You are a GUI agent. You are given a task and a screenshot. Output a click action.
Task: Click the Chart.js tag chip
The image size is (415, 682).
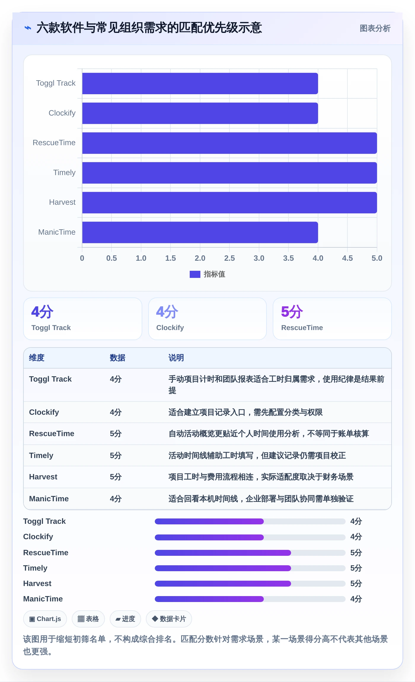(x=45, y=619)
